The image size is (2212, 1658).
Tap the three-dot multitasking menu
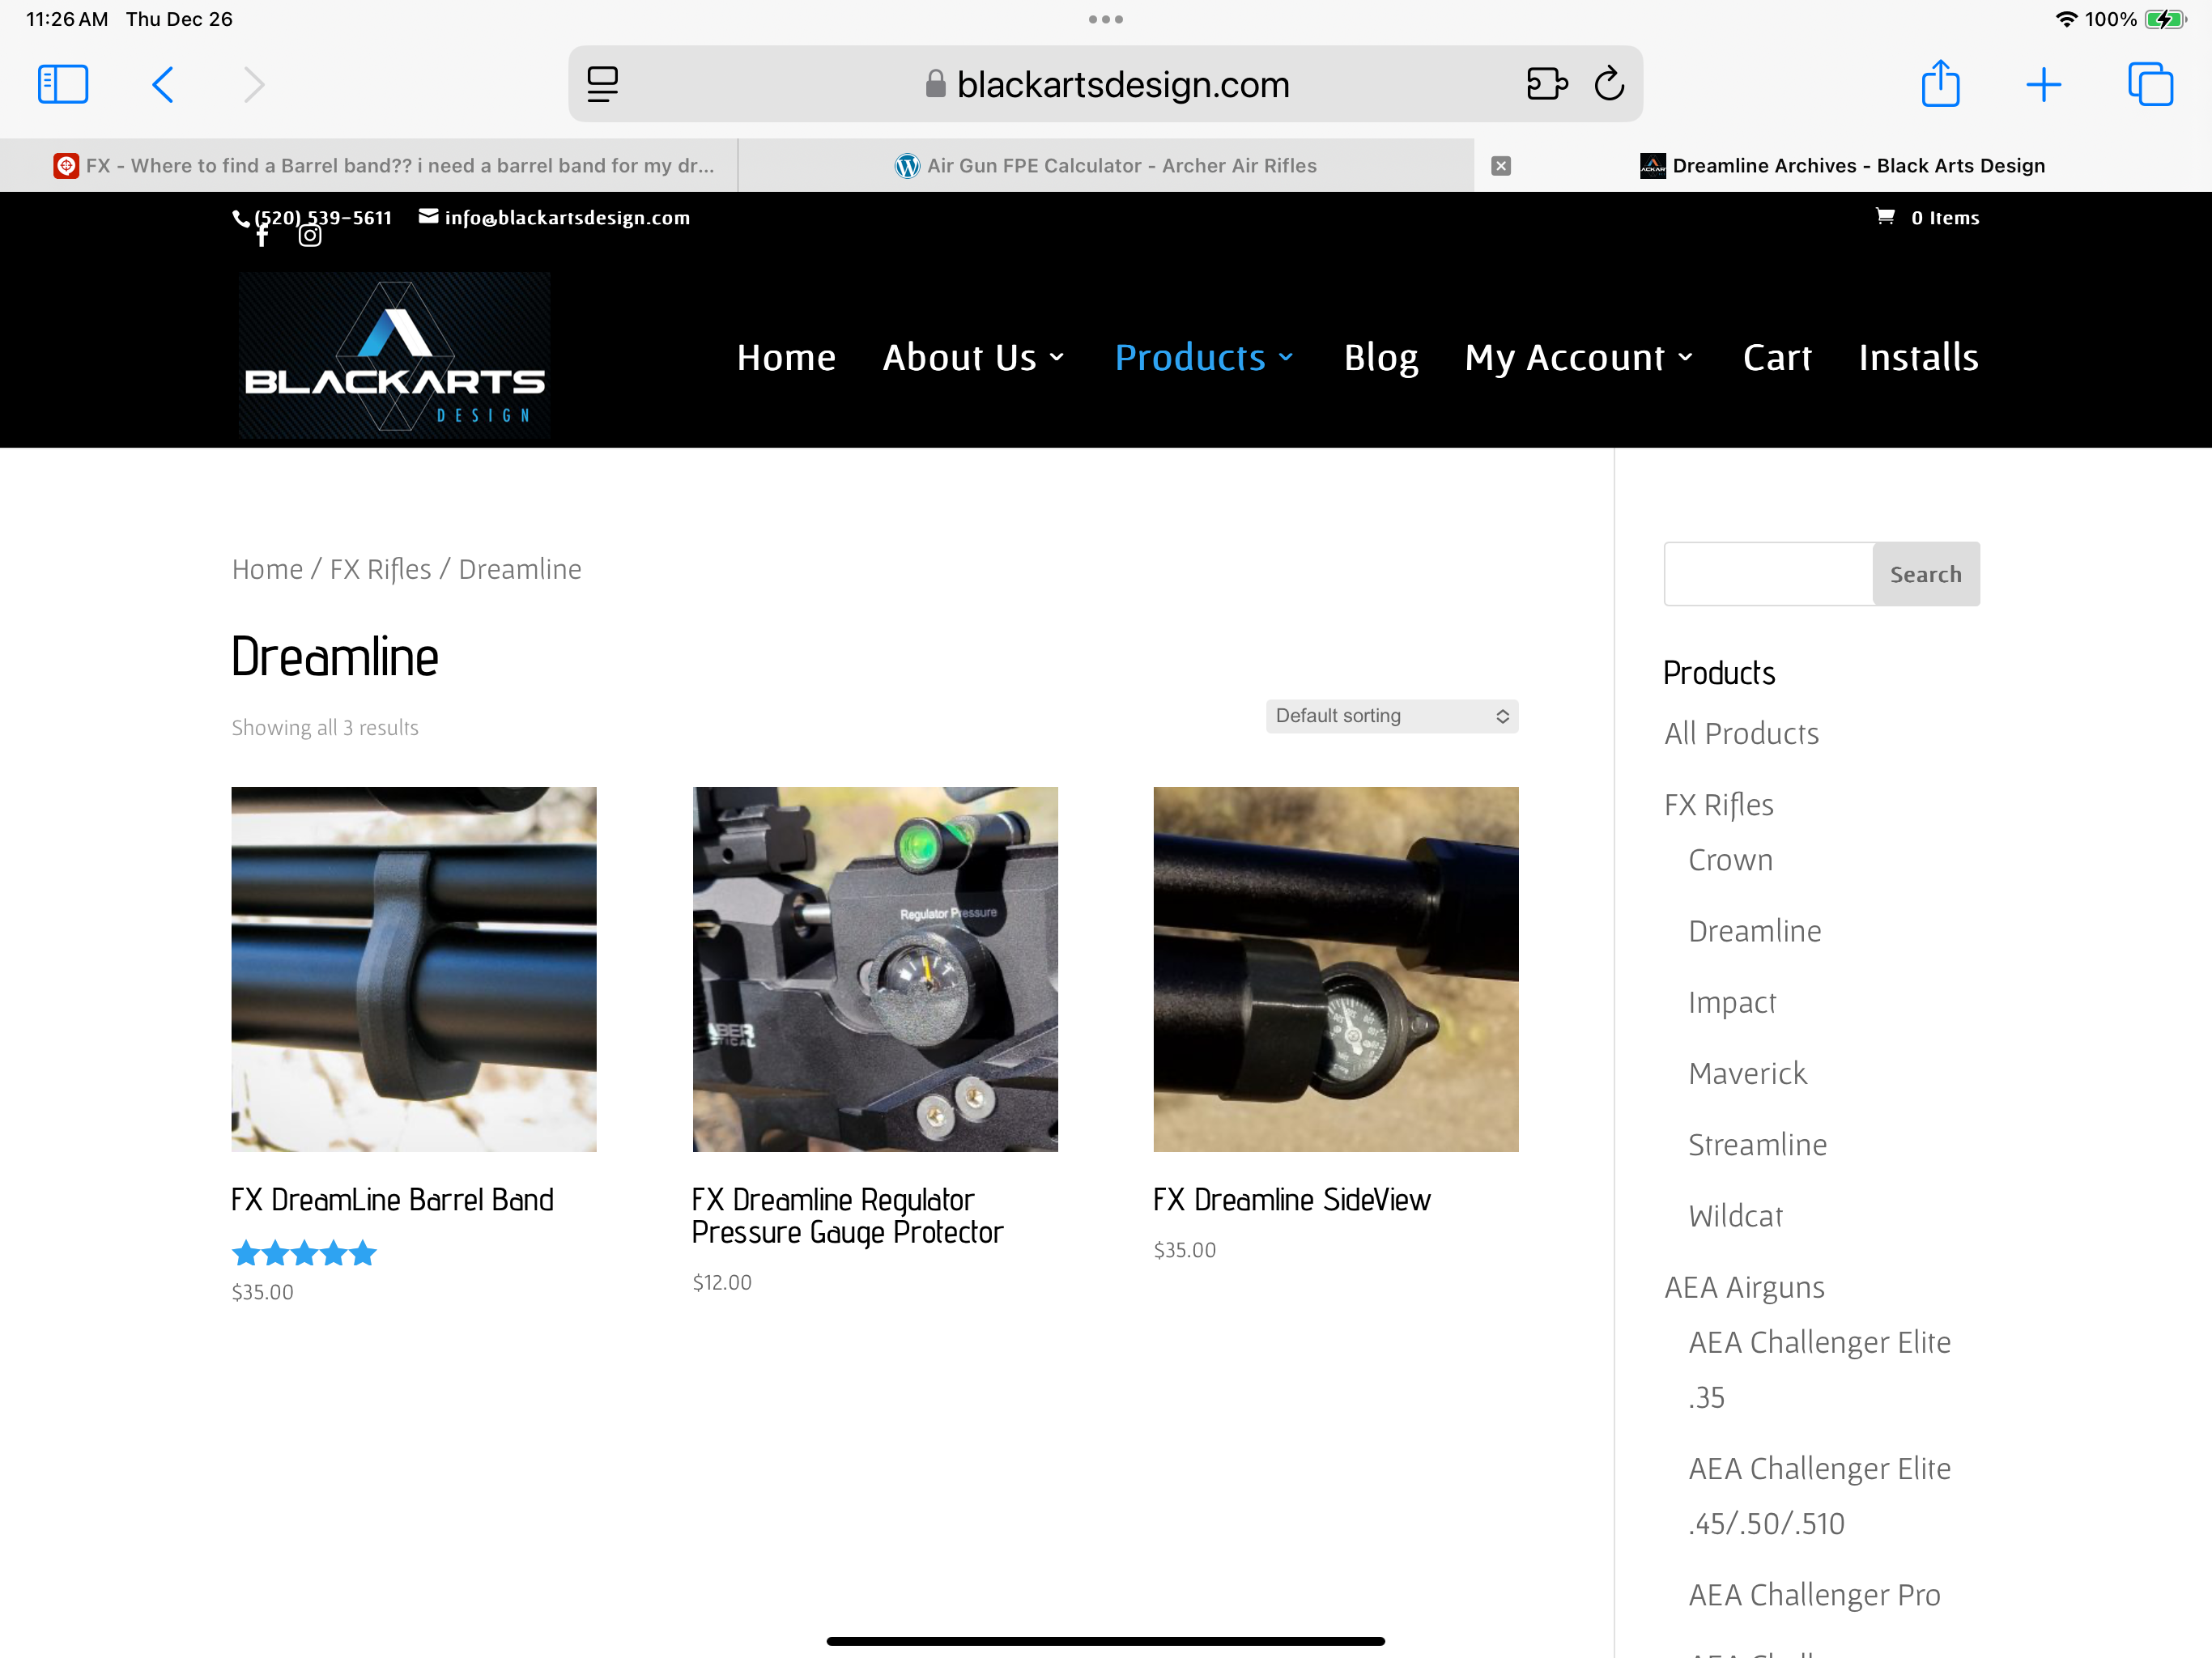(1105, 19)
